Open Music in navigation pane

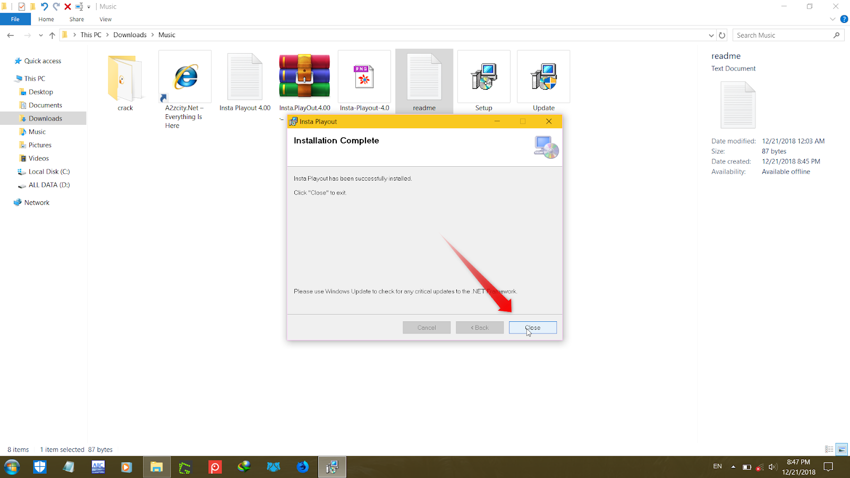coord(37,132)
